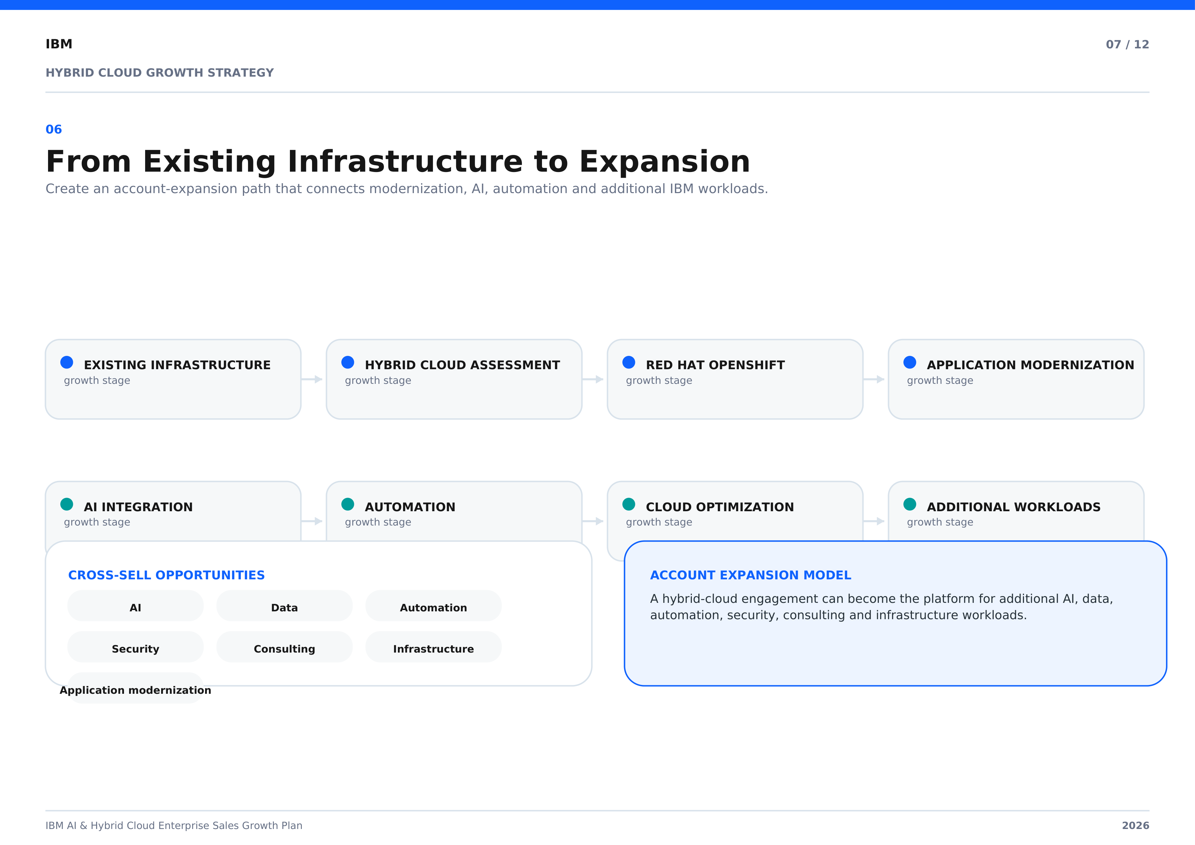Screen dimensions: 1195x845
Task: Click the blue dot beside Application Modernization
Action: click(910, 362)
